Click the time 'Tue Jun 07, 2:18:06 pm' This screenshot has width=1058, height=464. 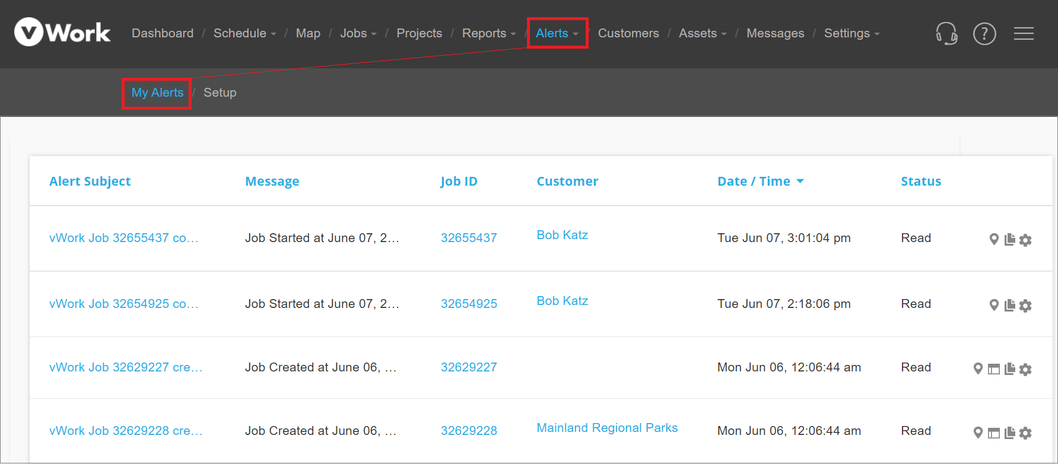(x=784, y=304)
